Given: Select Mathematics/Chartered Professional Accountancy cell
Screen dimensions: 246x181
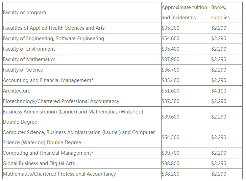Looking at the screenshot, I should point(59,174).
